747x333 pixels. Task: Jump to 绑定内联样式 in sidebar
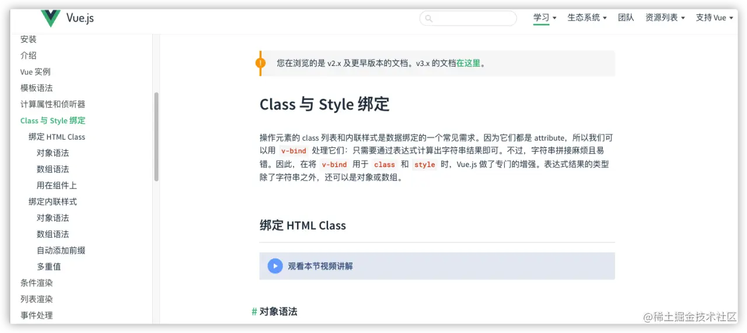click(x=53, y=202)
